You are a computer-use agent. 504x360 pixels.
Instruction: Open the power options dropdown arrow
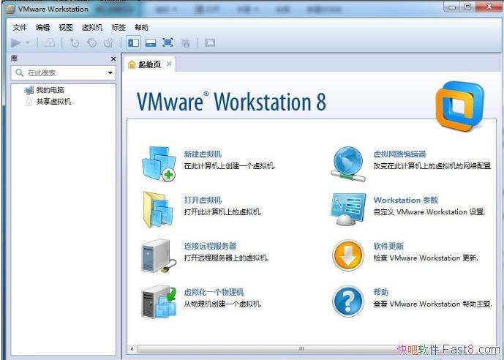point(27,42)
